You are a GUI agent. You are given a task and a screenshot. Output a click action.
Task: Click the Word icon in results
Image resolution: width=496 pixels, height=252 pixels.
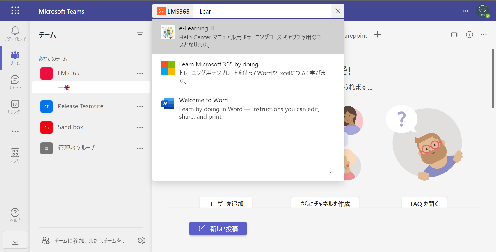[x=168, y=104]
